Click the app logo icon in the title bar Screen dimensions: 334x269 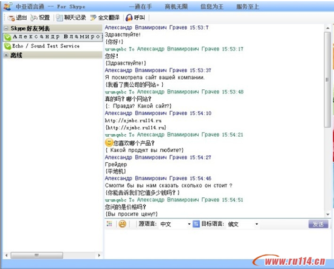[8, 7]
